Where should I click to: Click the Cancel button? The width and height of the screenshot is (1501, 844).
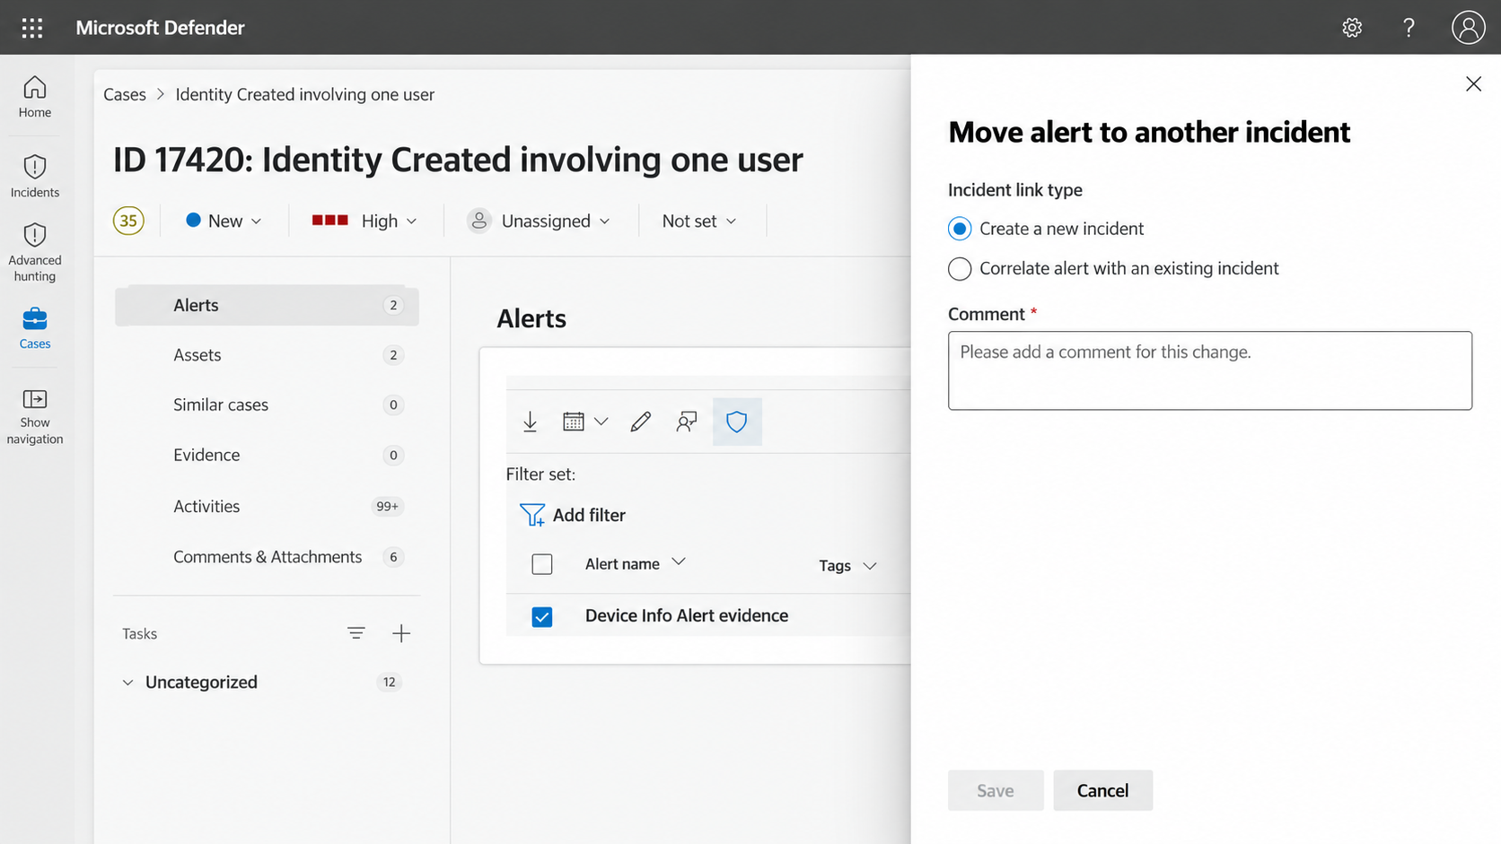tap(1102, 790)
